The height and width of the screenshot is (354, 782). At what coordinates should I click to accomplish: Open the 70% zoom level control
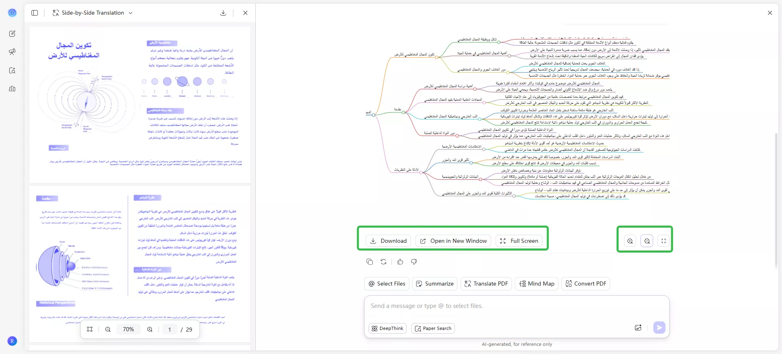[x=128, y=330]
